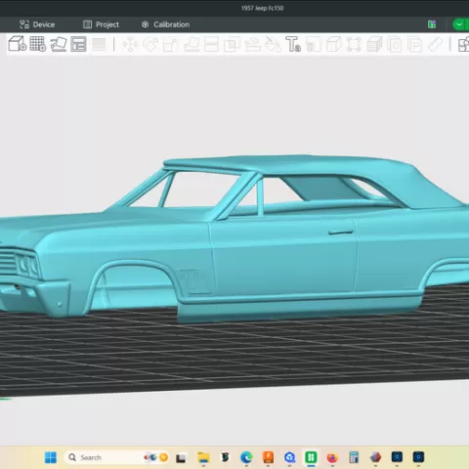Viewport: 469px width, 469px height.
Task: Open the Mesh Boolean tool
Action: [232, 45]
